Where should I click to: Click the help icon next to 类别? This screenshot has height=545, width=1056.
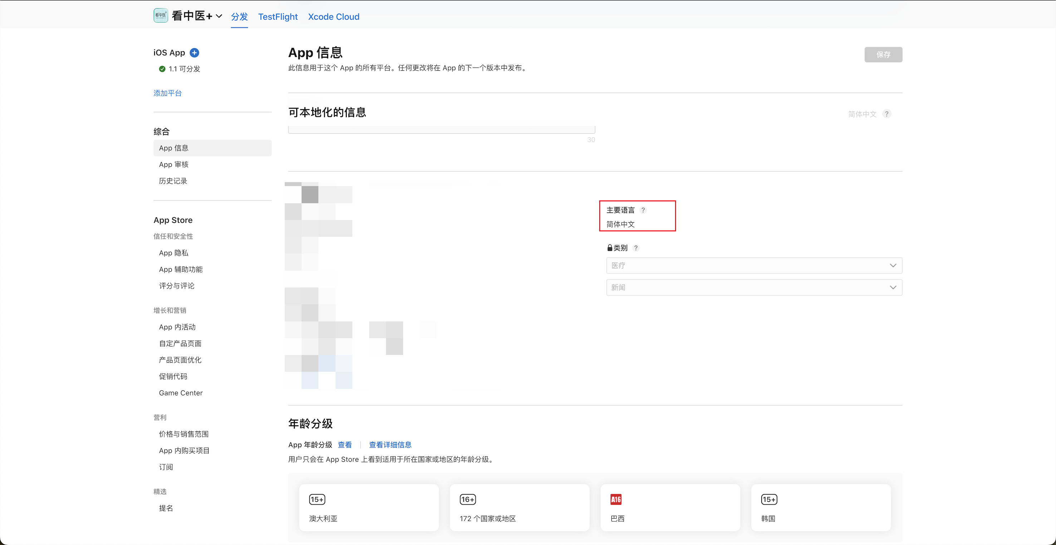[636, 248]
